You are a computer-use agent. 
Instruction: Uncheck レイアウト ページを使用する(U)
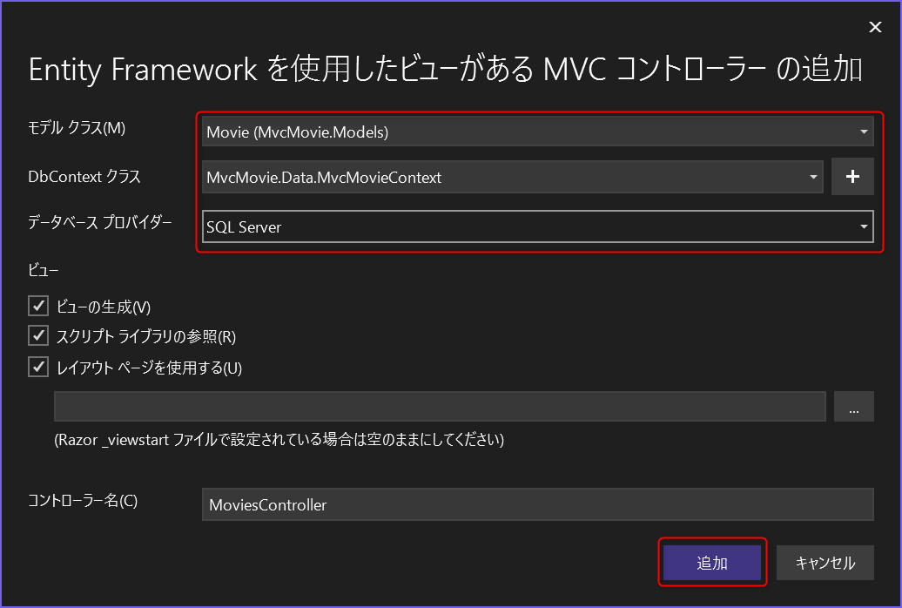coord(37,367)
